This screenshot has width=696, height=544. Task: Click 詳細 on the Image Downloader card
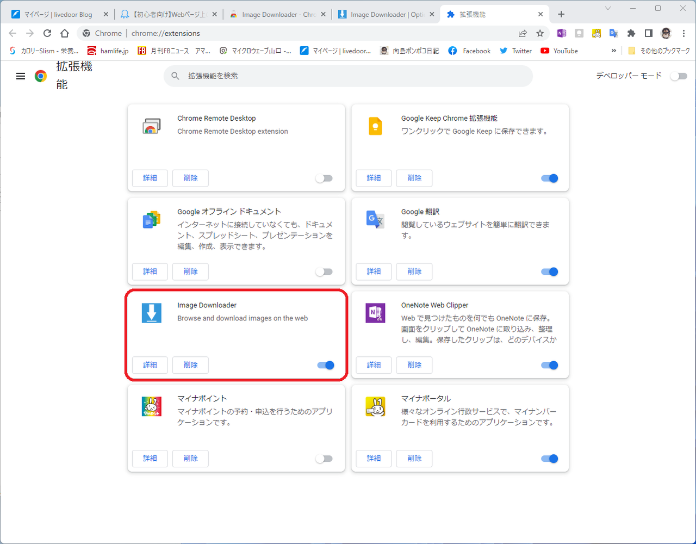pos(150,365)
